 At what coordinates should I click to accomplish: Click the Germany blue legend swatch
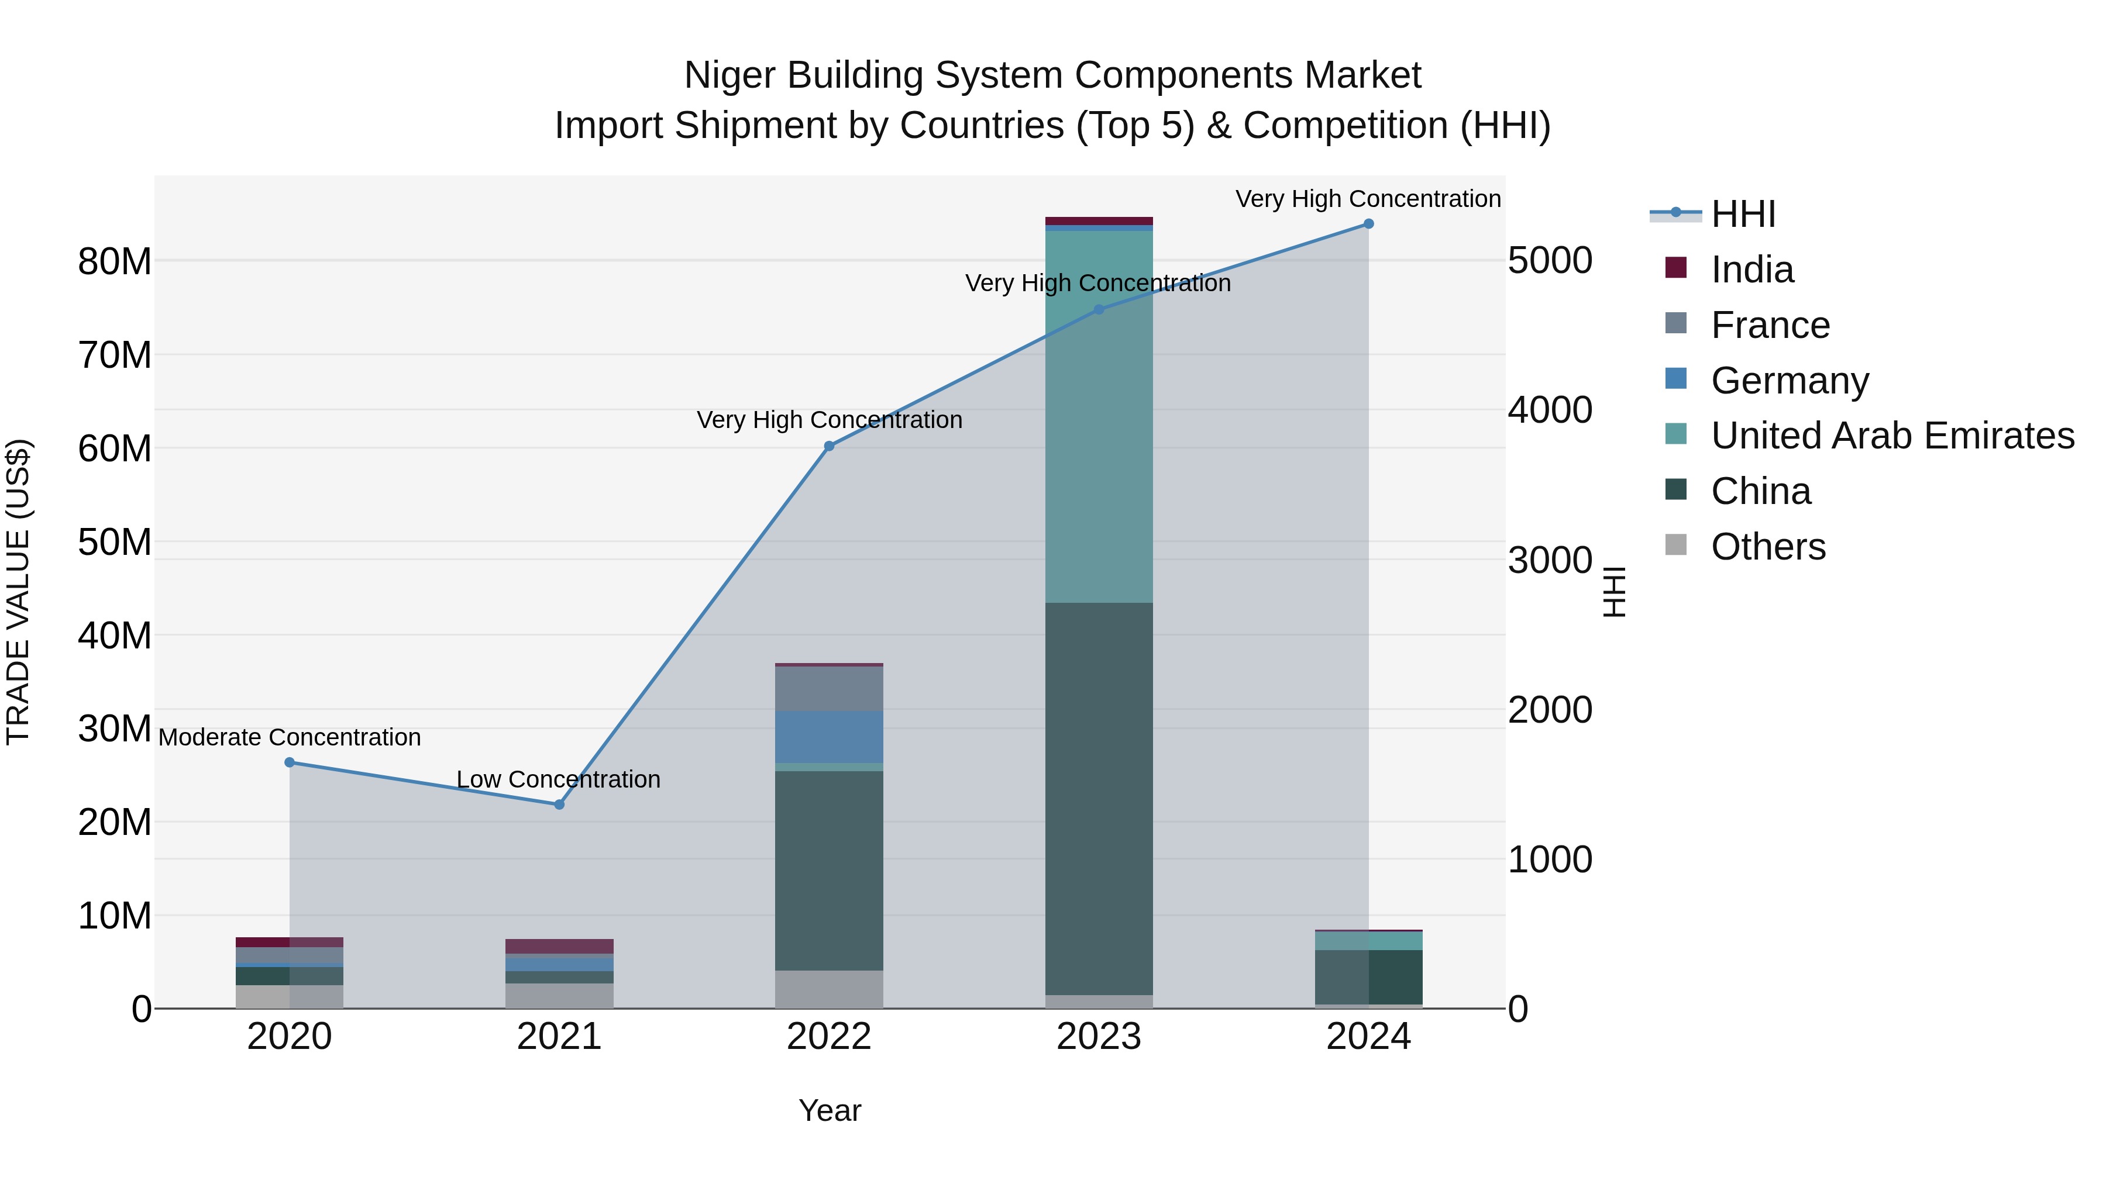coord(1676,378)
